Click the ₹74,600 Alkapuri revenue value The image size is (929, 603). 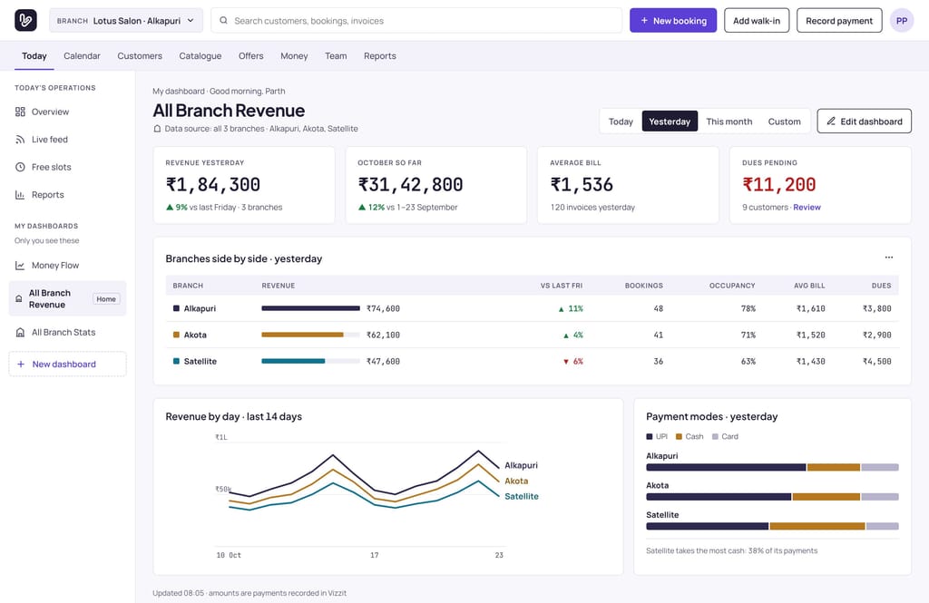tap(383, 308)
